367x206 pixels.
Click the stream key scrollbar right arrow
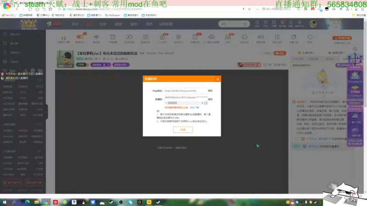click(x=202, y=103)
